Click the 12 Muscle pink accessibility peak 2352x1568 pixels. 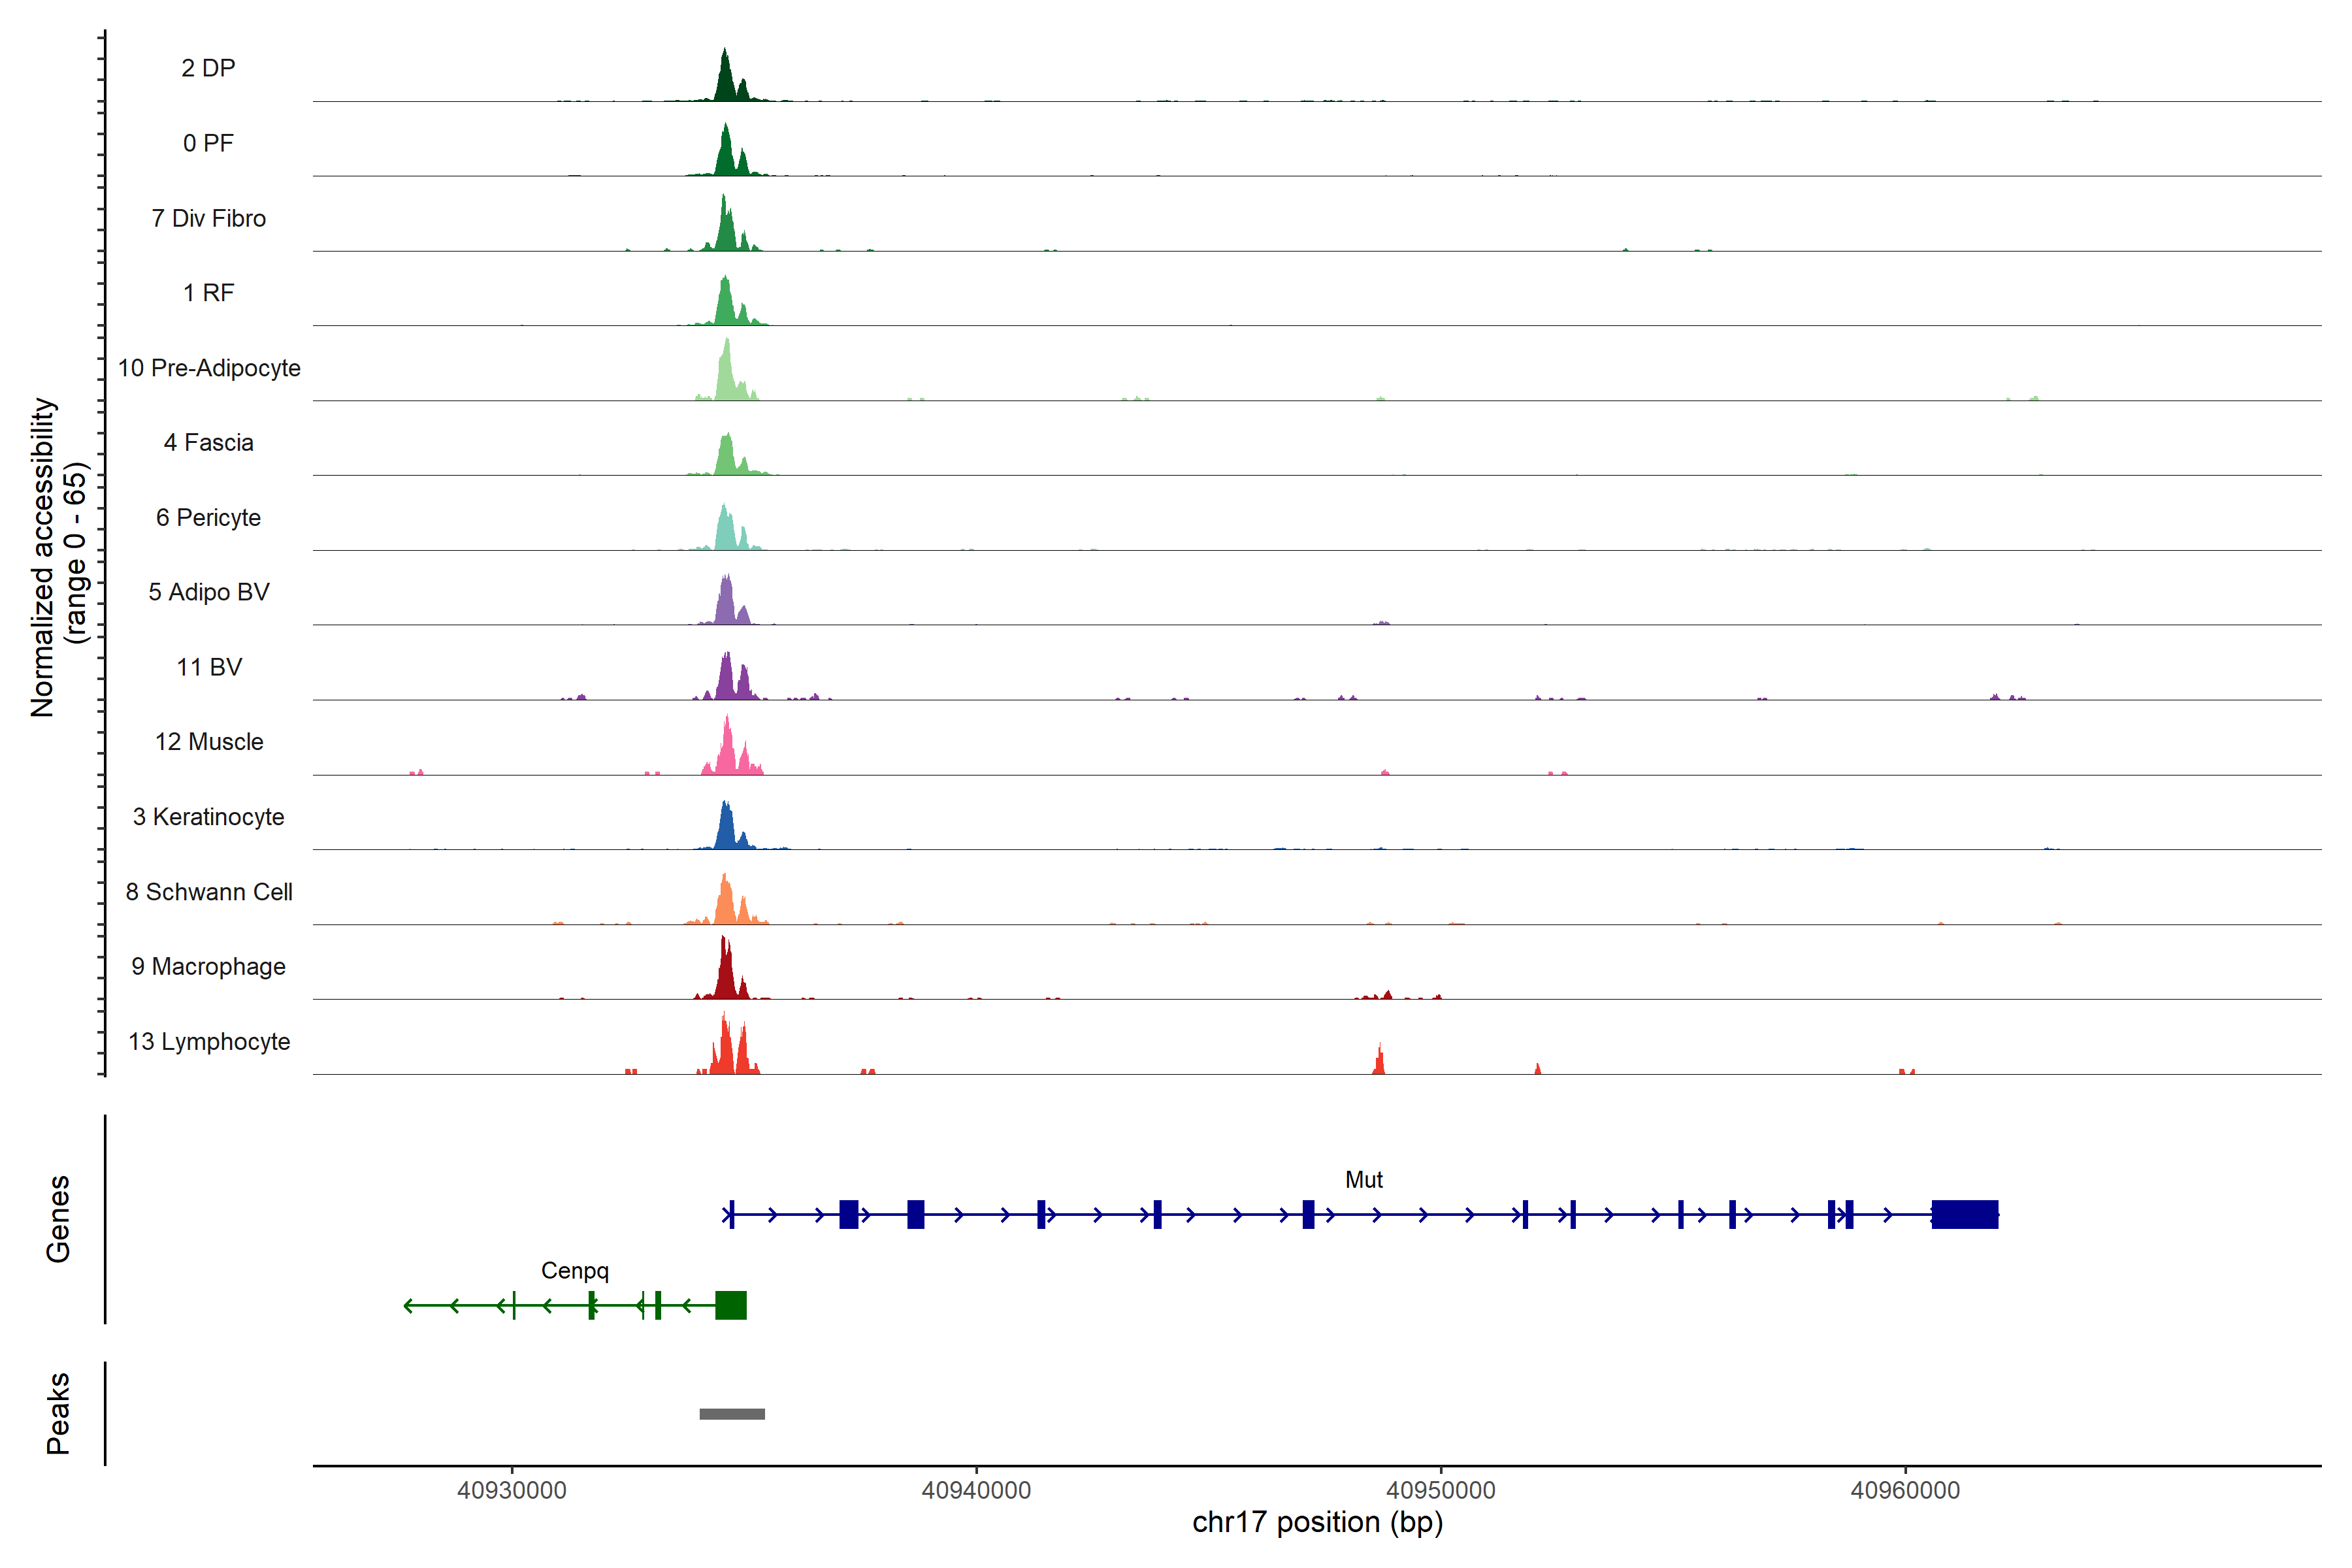pyautogui.click(x=727, y=752)
